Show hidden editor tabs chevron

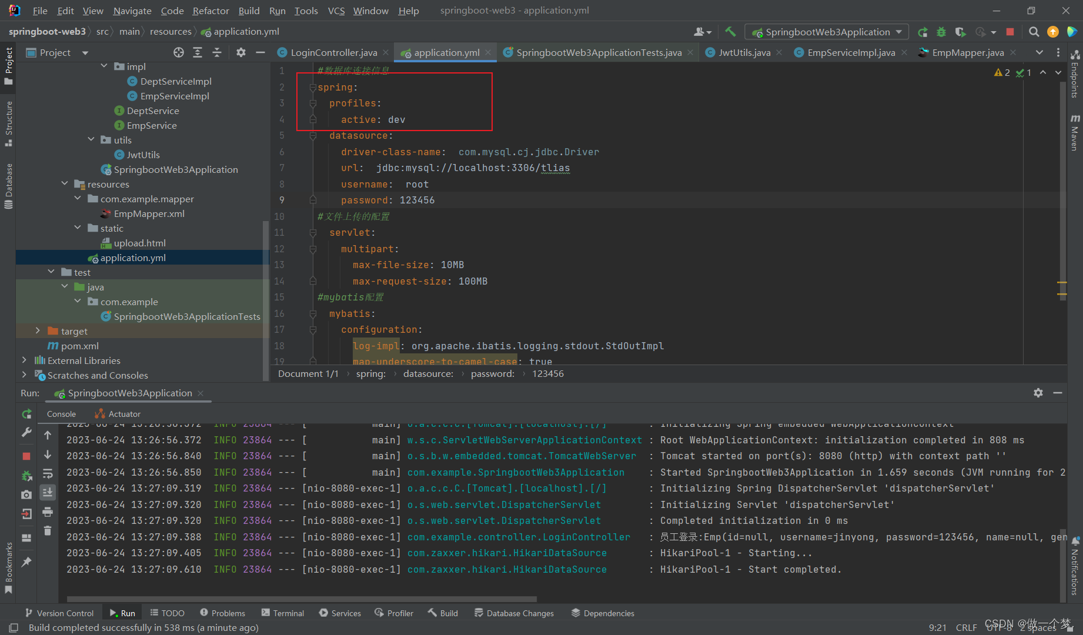pos(1039,52)
